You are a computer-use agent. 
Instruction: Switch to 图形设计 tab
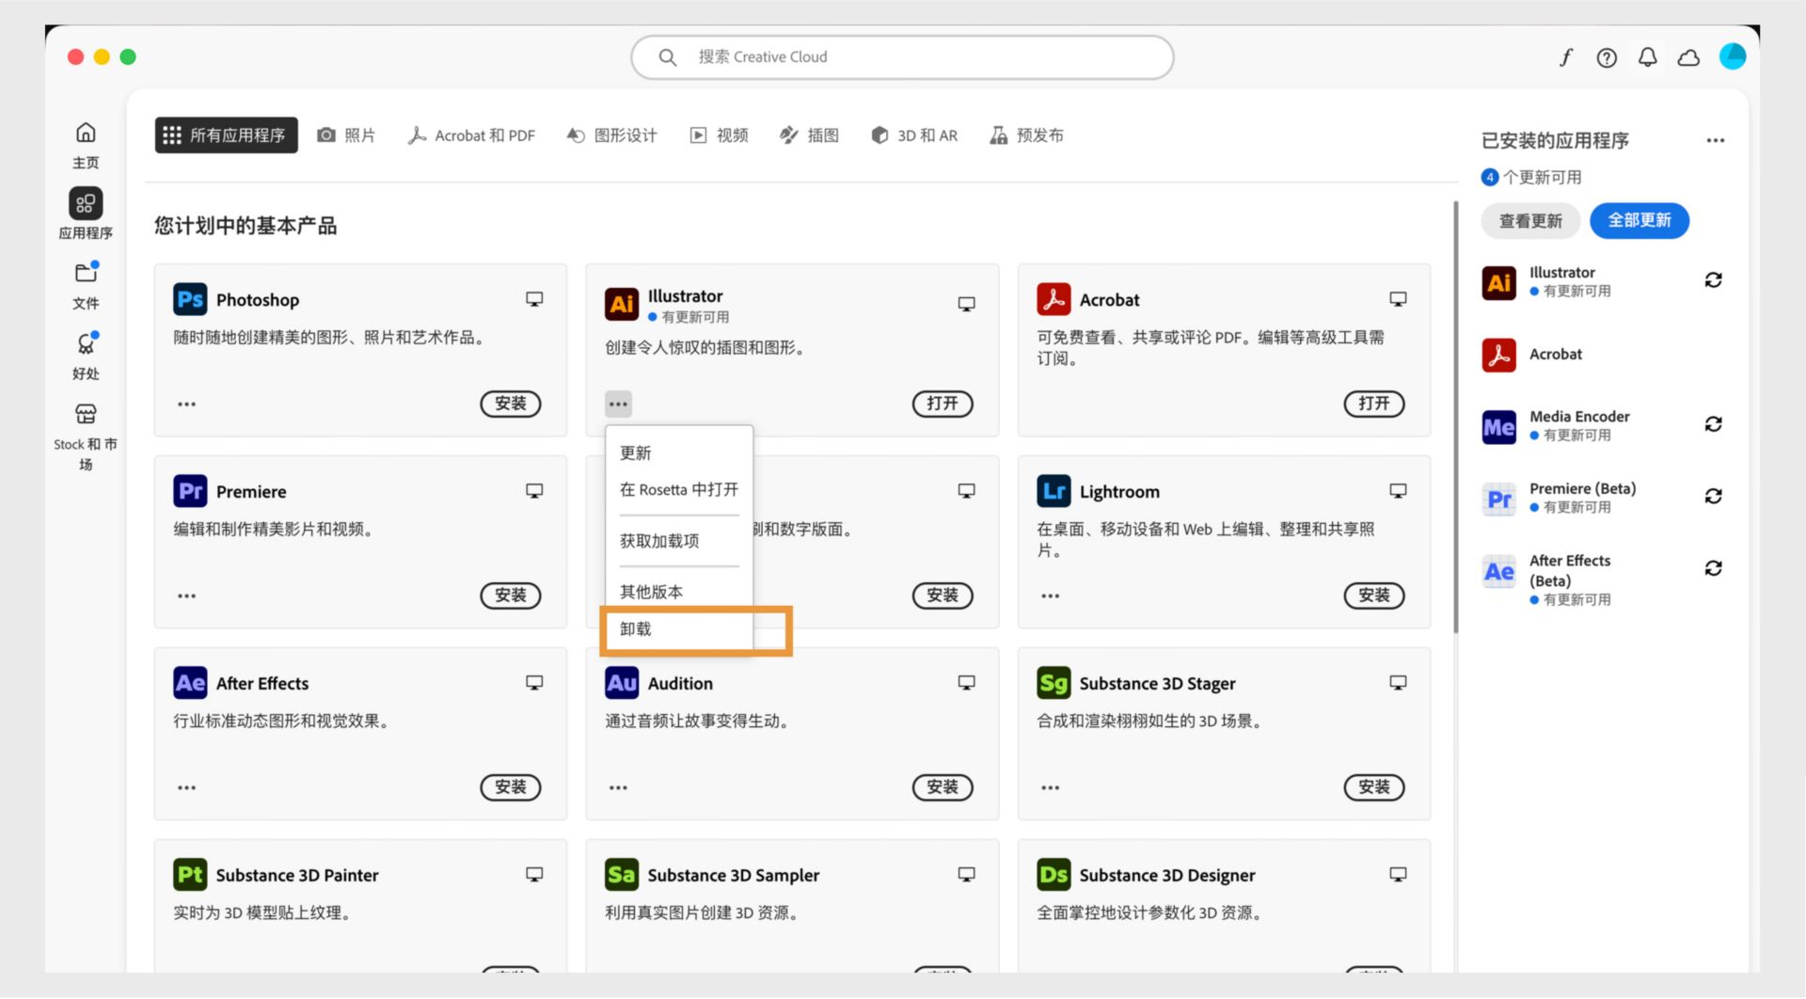611,135
